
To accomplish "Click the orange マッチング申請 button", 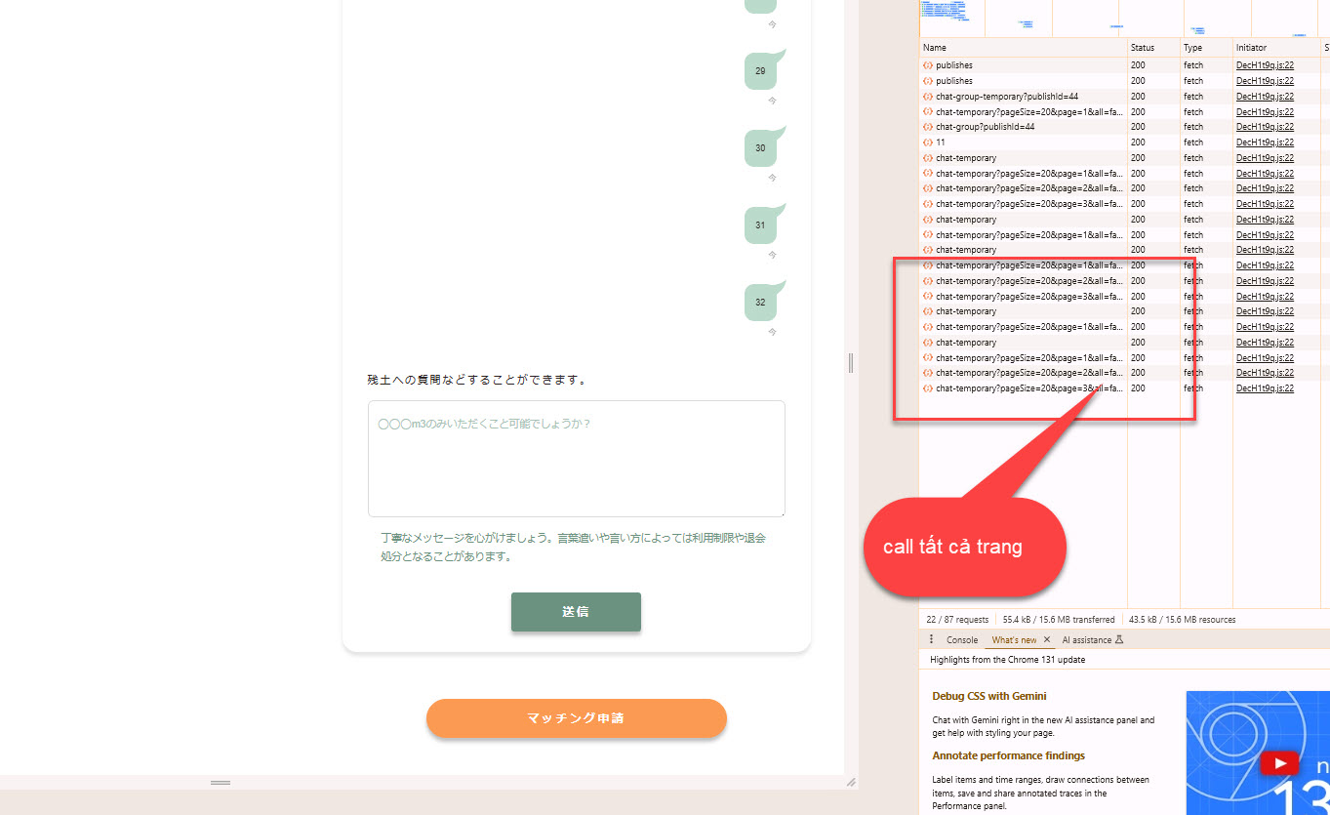I will (x=576, y=718).
